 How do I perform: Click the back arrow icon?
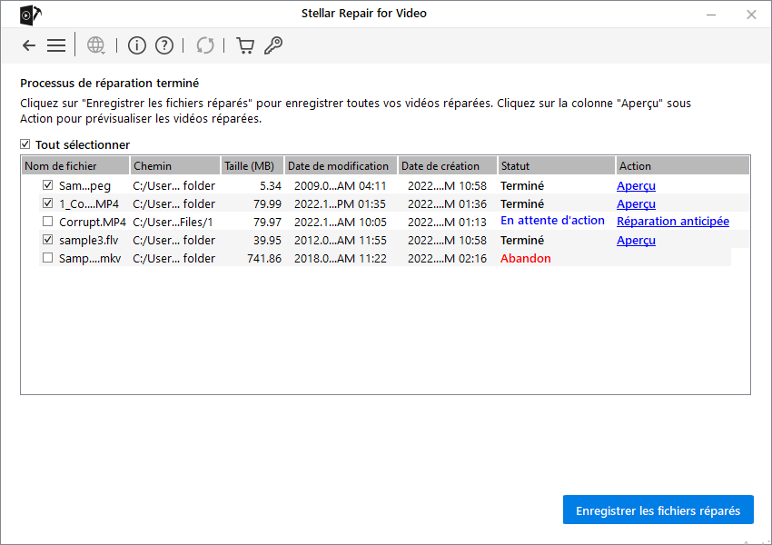coord(29,45)
